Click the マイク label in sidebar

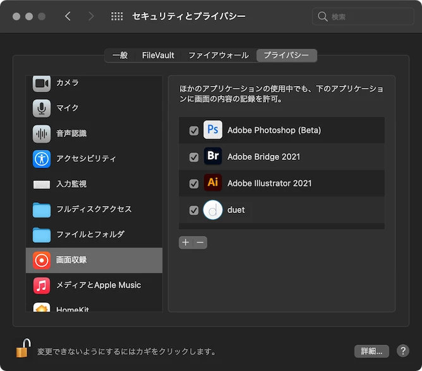tap(68, 108)
